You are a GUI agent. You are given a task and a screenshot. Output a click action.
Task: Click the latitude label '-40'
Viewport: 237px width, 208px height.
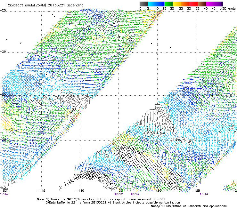click(x=3, y=188)
